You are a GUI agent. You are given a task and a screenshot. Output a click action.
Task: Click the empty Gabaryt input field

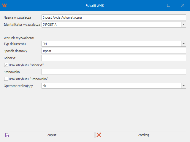click(114, 58)
